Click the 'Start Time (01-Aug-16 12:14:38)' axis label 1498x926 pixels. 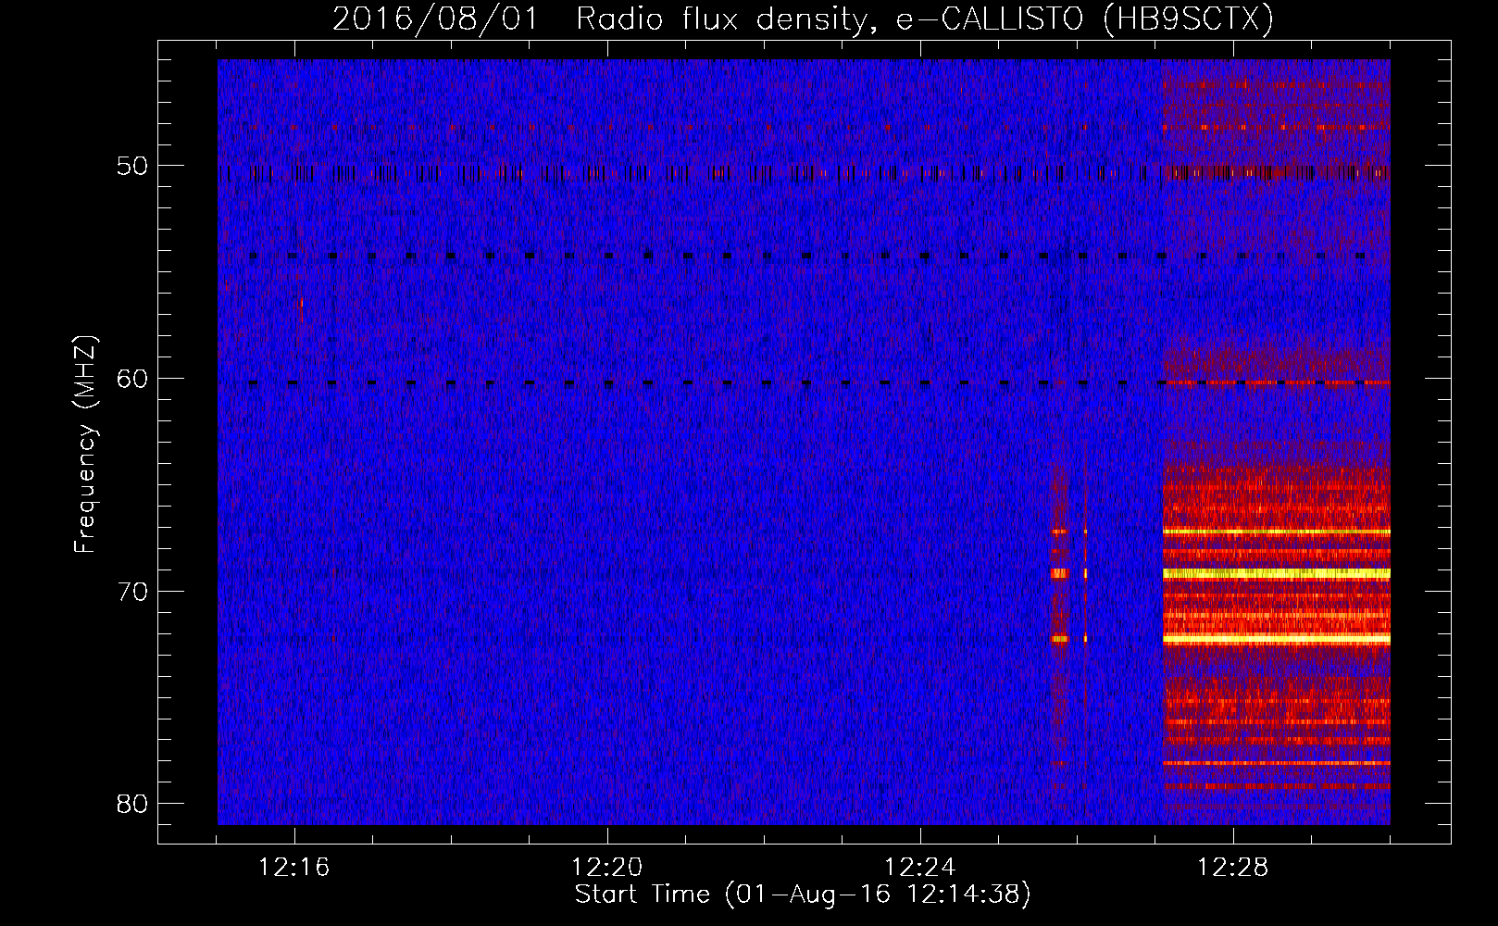pyautogui.click(x=803, y=895)
